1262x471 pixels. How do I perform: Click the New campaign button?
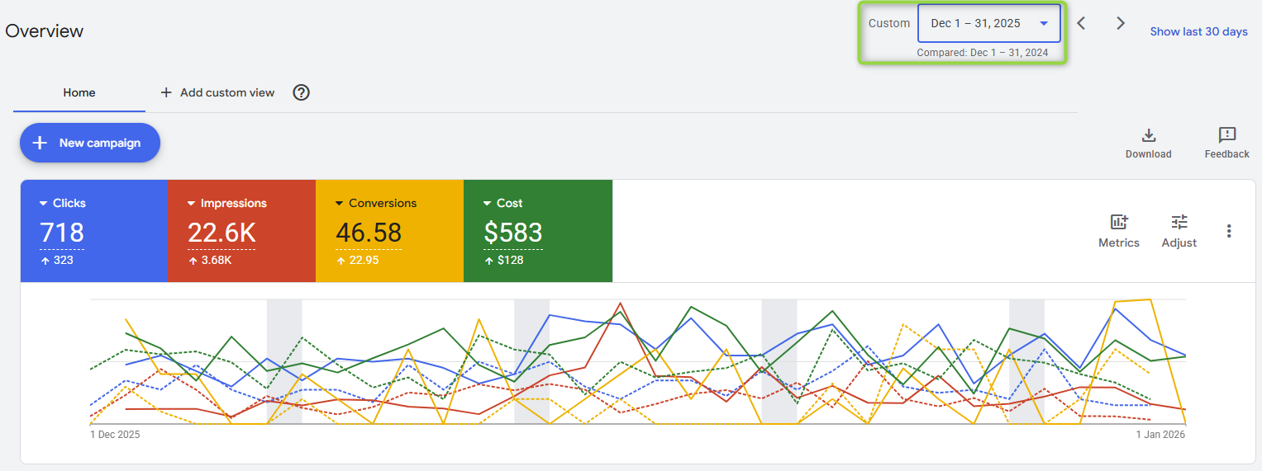point(89,143)
